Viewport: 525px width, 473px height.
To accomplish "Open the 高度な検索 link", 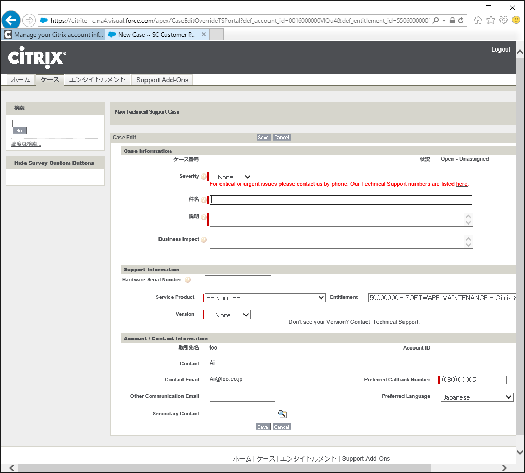I will point(26,144).
